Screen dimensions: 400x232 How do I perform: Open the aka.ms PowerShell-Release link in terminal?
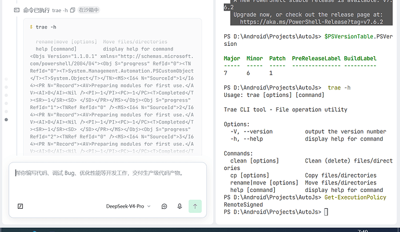(x=311, y=22)
